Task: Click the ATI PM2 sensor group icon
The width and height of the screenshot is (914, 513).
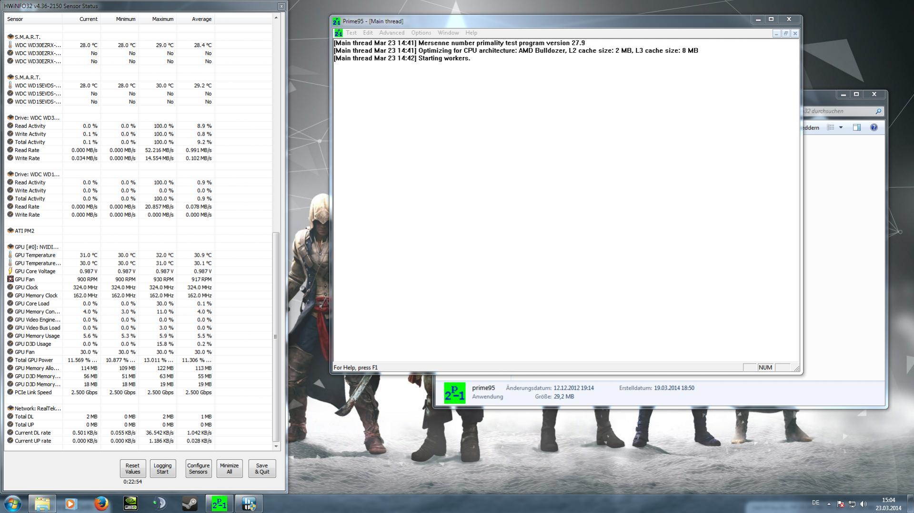Action: 10,231
